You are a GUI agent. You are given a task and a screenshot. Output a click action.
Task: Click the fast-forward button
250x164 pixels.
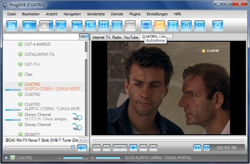143,148
